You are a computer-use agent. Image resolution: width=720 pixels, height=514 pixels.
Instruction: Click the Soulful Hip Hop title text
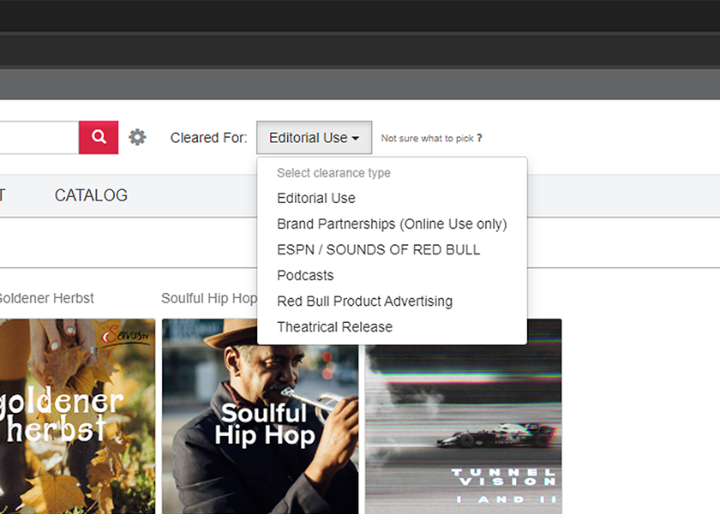tap(209, 298)
